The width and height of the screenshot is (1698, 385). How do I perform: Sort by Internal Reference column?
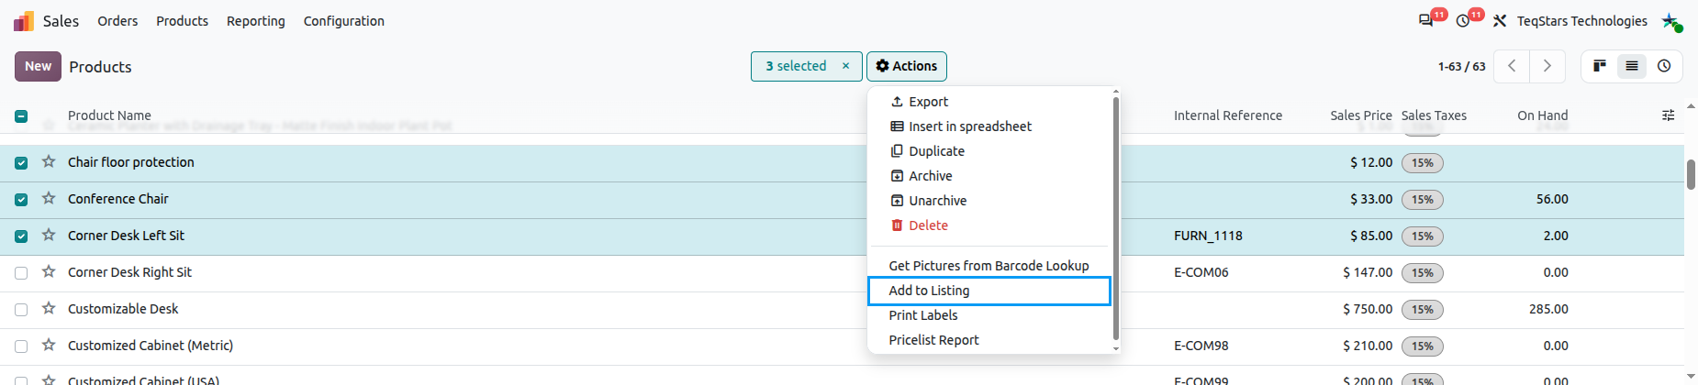(x=1227, y=115)
